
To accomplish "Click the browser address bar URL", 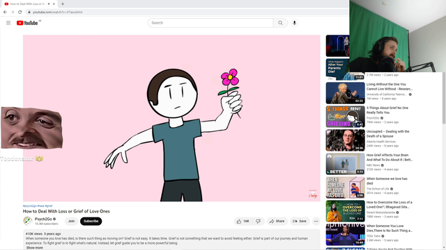I will tap(57, 12).
